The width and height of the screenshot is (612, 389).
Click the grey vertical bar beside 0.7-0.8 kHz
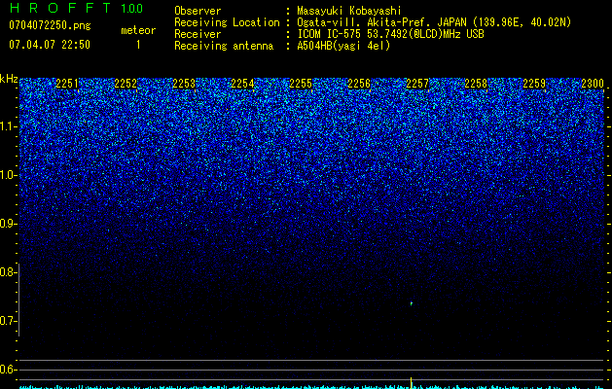18,300
